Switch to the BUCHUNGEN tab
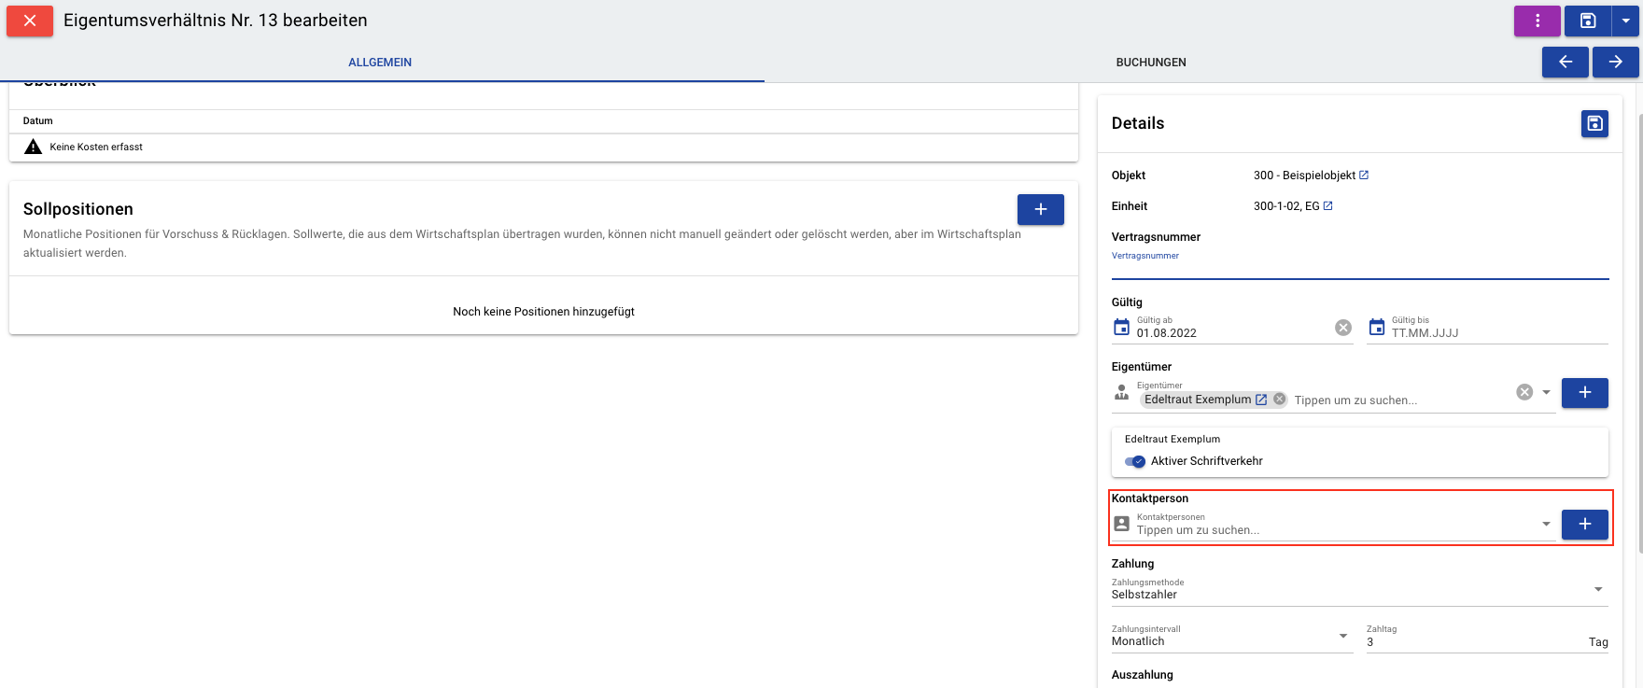Screen dimensions: 1643x688 pyautogui.click(x=1151, y=63)
